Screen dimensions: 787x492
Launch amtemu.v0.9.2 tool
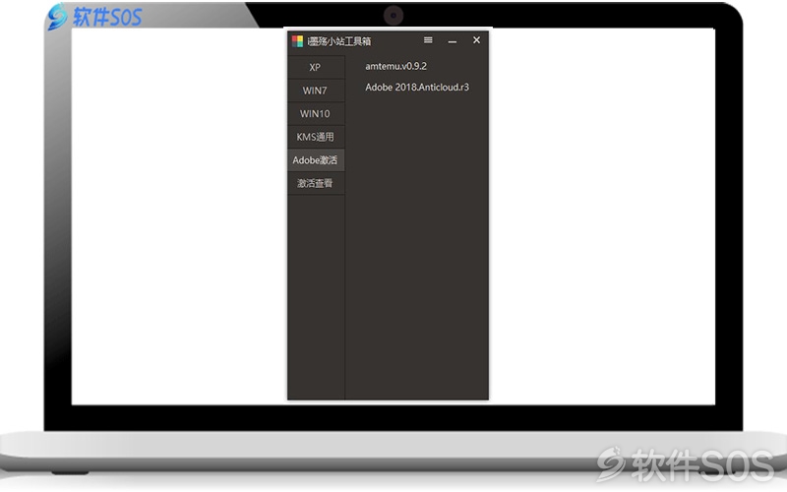coord(396,66)
